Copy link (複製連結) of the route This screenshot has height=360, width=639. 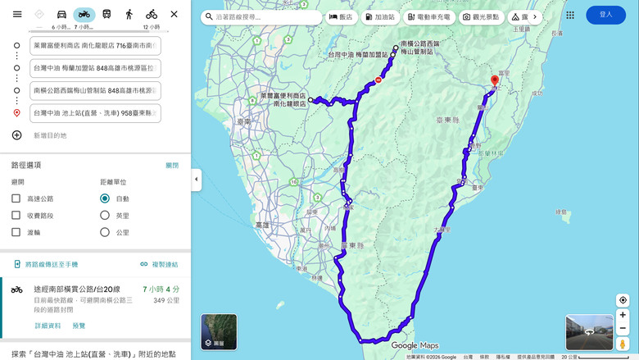coord(165,264)
